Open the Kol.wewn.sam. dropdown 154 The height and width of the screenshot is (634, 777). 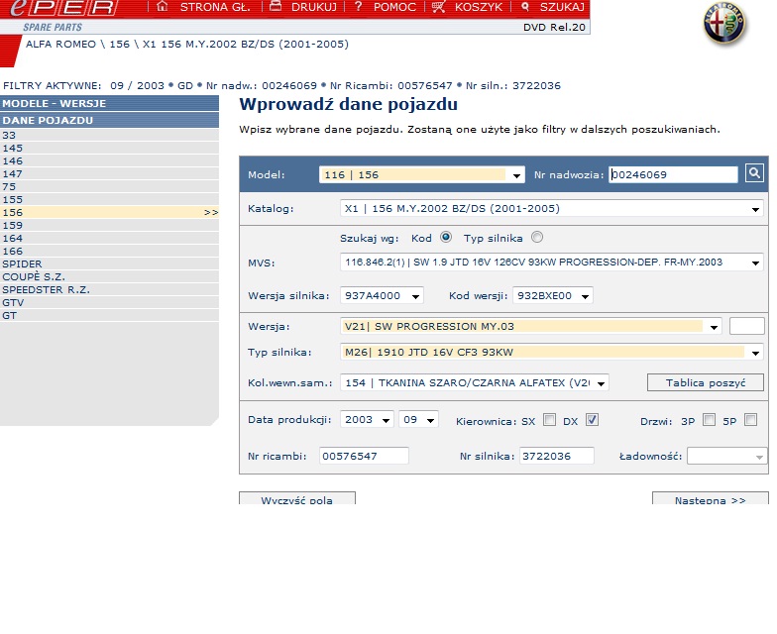click(x=474, y=382)
